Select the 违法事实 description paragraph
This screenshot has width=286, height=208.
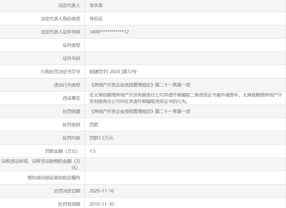(186, 98)
